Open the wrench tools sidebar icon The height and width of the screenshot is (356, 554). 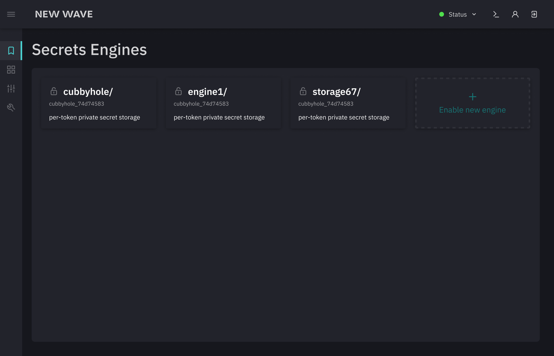pos(11,107)
